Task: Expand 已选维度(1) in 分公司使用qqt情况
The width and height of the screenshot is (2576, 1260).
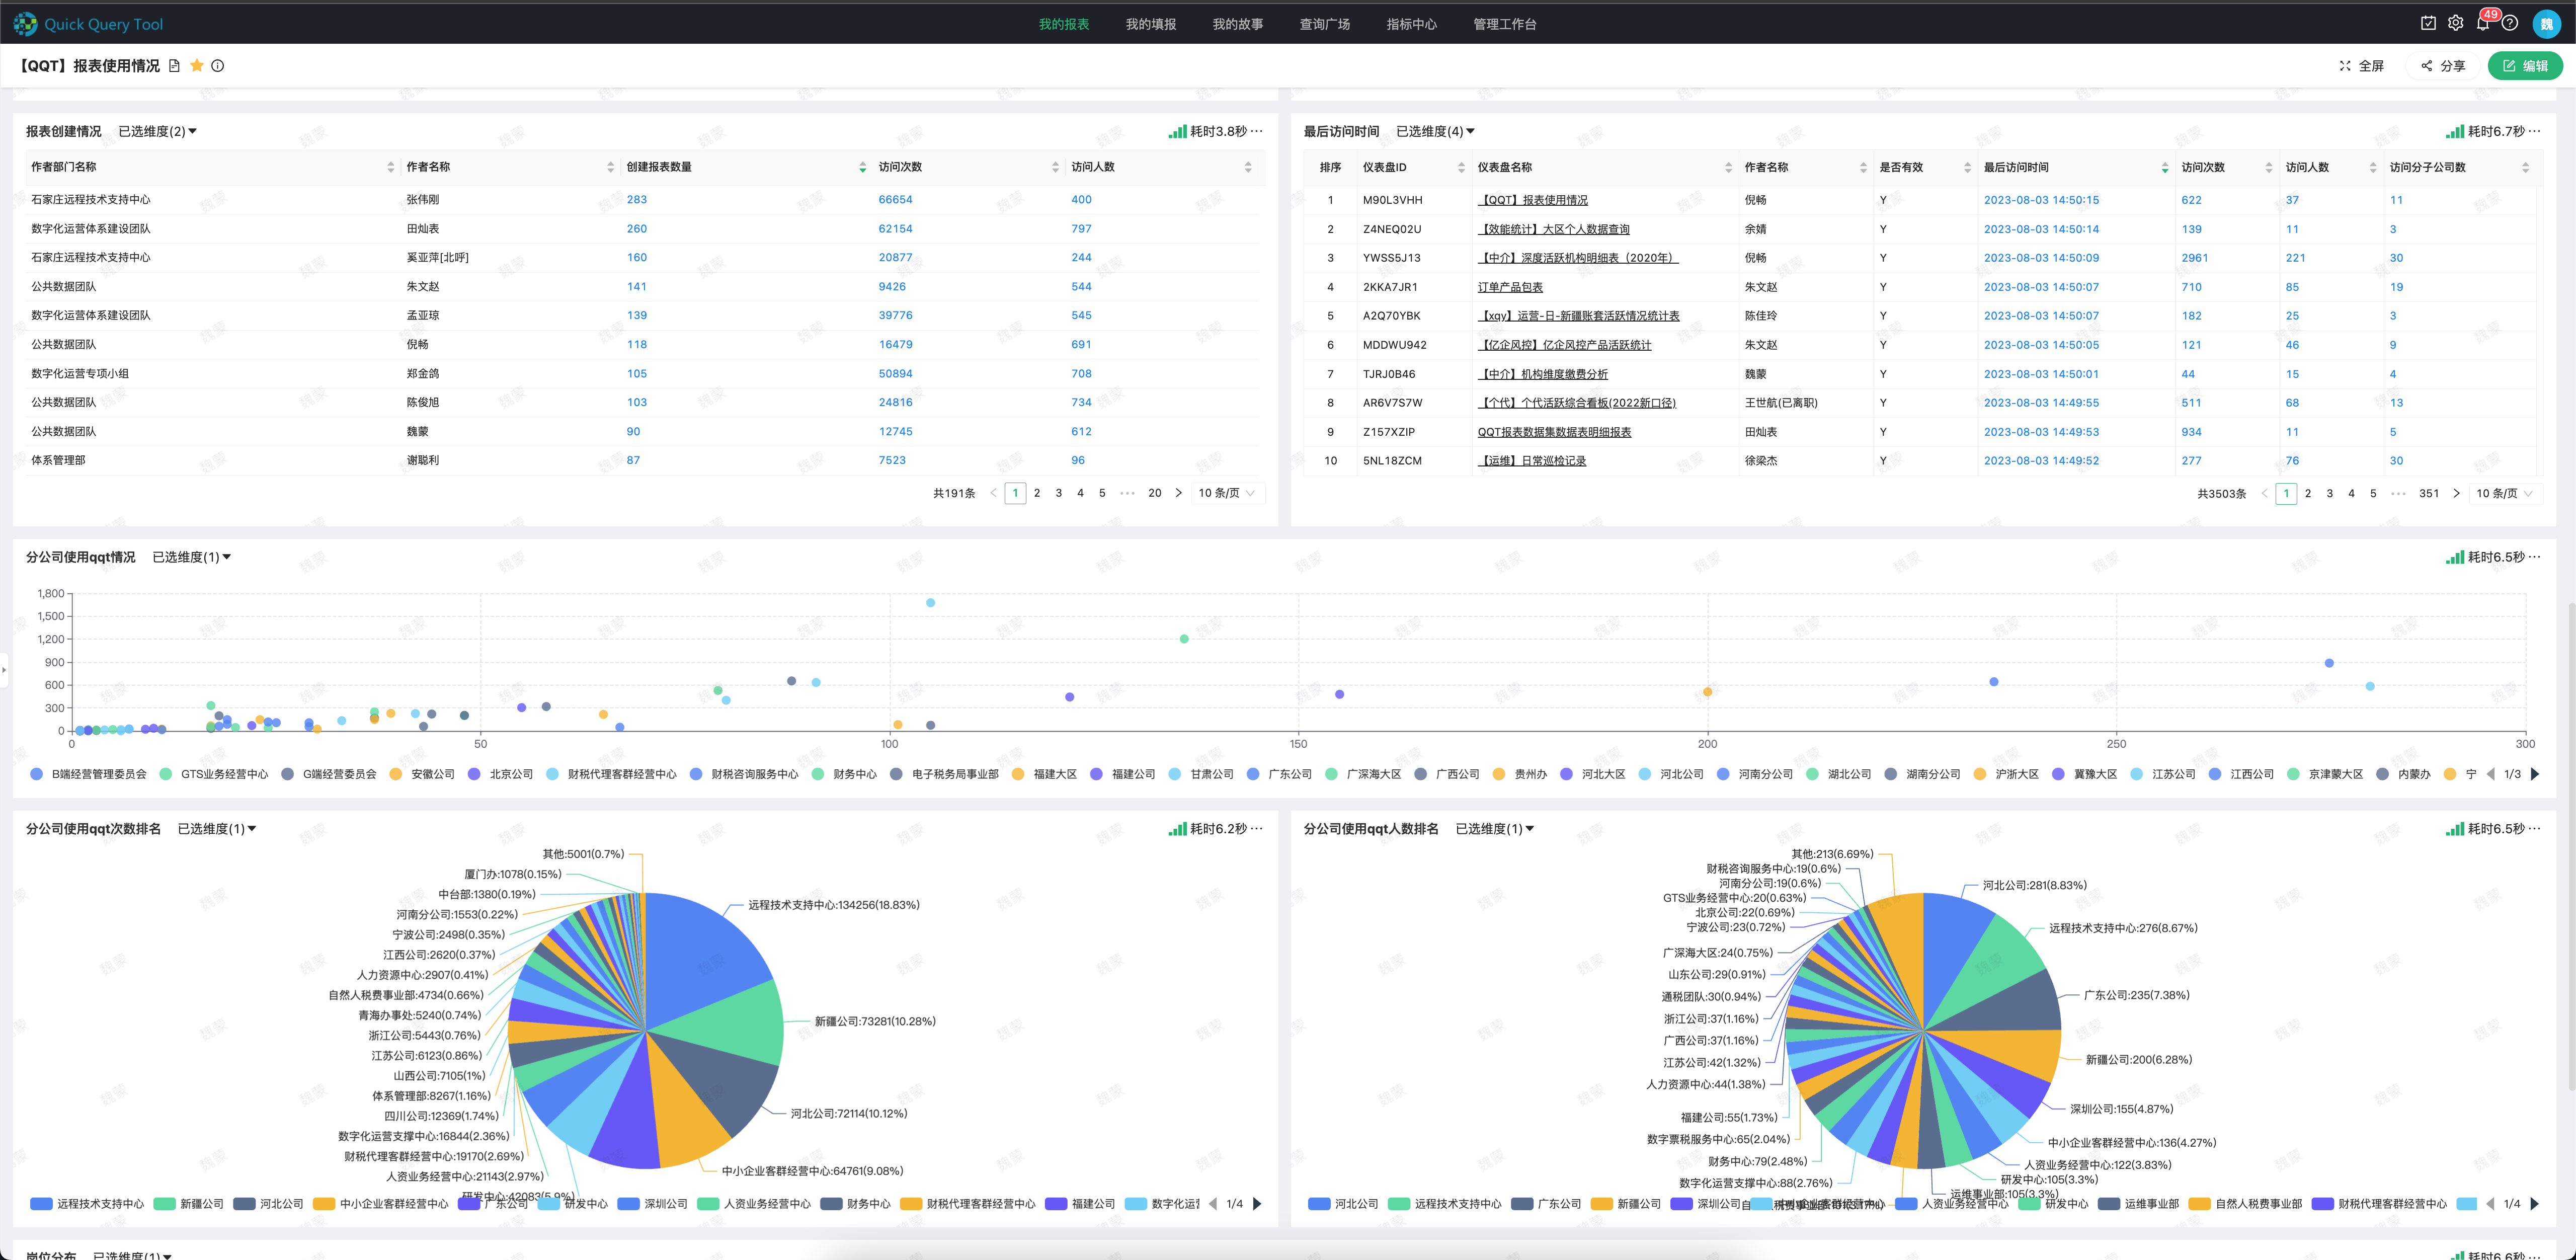Action: coord(191,557)
